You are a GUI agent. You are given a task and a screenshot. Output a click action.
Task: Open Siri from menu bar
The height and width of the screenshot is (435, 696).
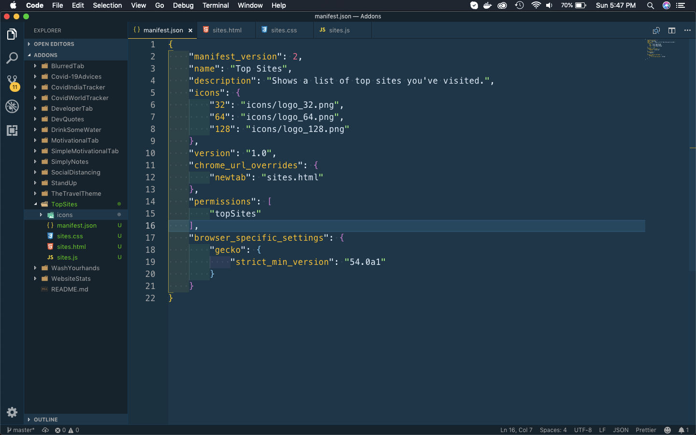[667, 5]
